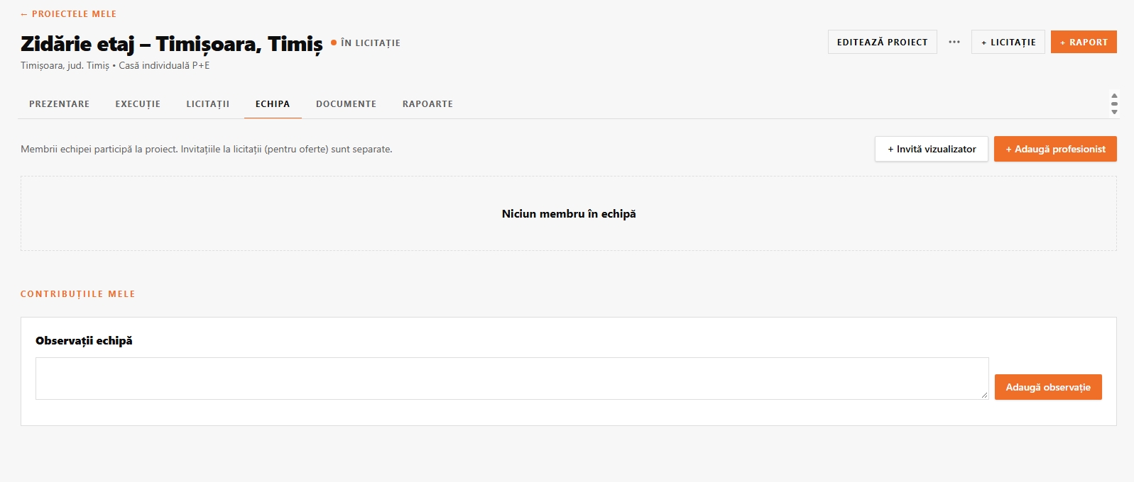Click the orange + Raport button
The image size is (1134, 482).
(1084, 42)
